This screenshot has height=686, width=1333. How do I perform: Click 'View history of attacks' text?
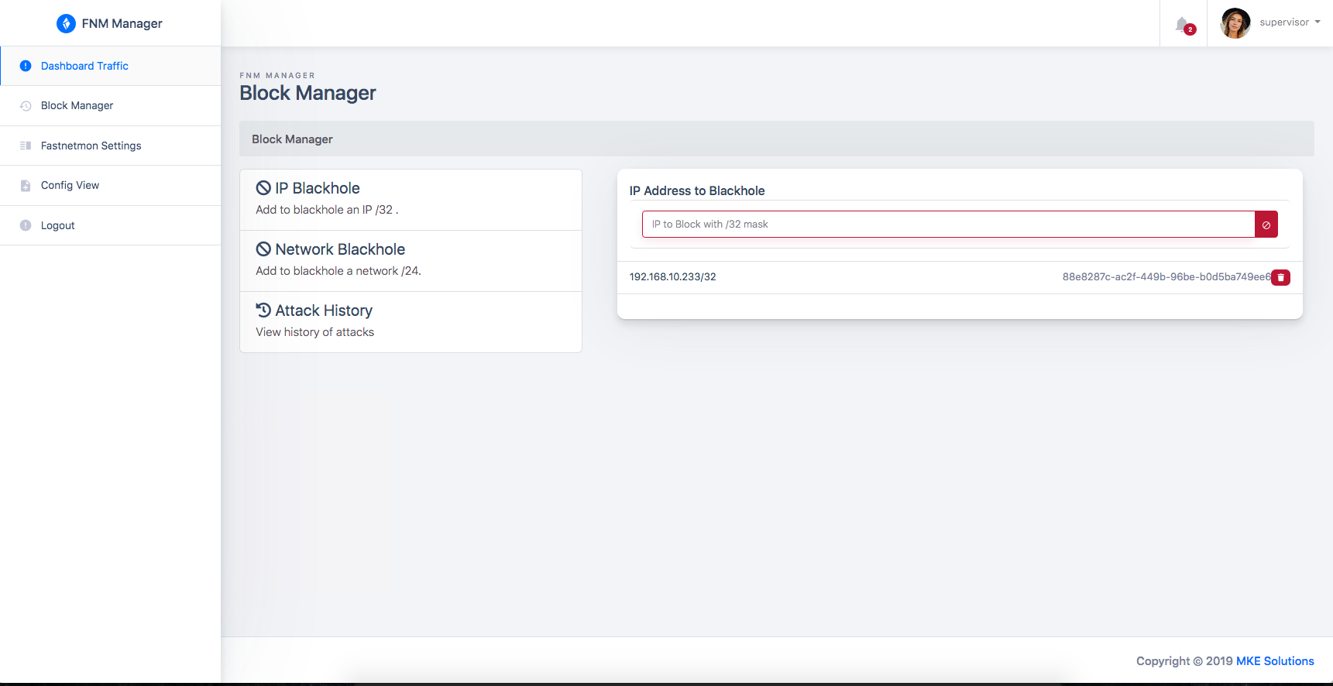[314, 332]
